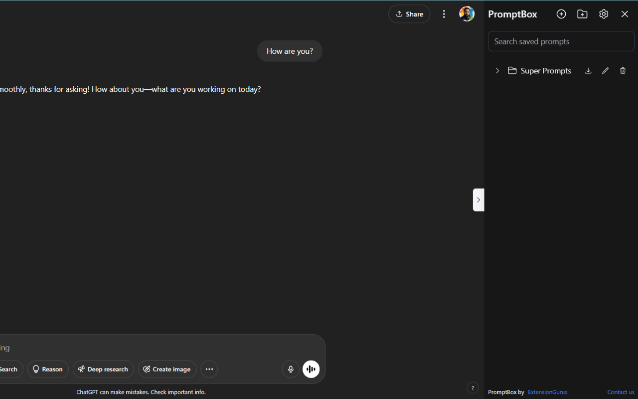This screenshot has height=399, width=638.
Task: Delete the Super Prompts folder
Action: coord(623,71)
